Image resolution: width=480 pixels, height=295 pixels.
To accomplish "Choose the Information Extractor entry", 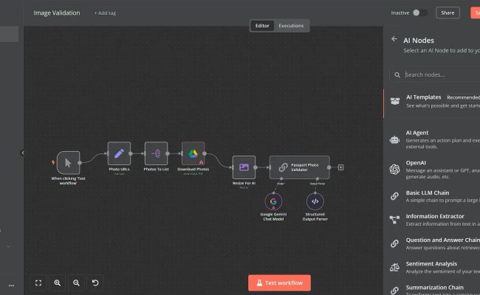I will [432, 220].
